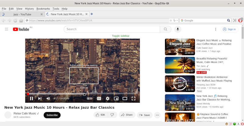Open Winter Bookstore Ambience video title
This screenshot has height=126, width=244.
[x=214, y=79]
